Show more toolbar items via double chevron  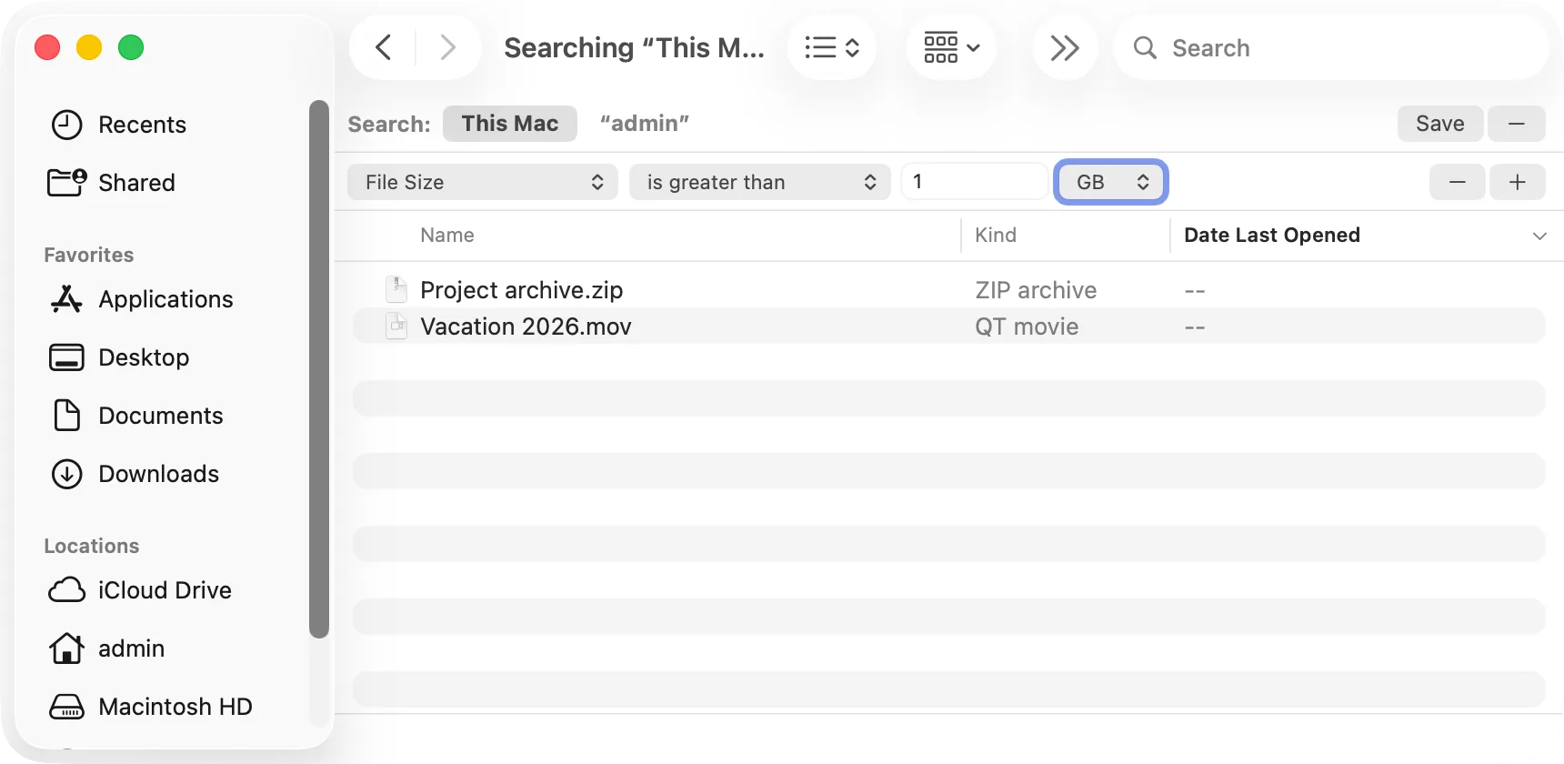pyautogui.click(x=1065, y=47)
